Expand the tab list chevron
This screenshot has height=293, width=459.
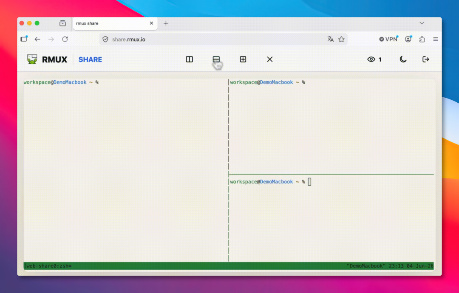(422, 23)
